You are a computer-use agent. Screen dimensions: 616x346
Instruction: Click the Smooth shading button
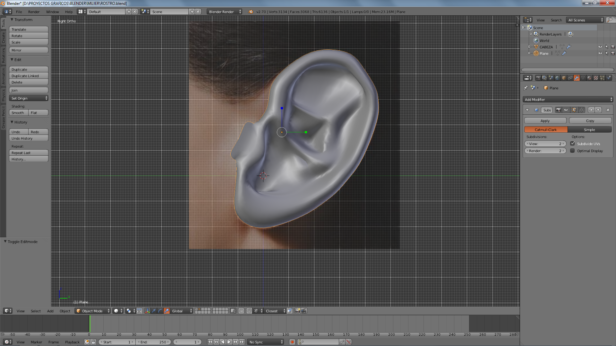coord(18,113)
